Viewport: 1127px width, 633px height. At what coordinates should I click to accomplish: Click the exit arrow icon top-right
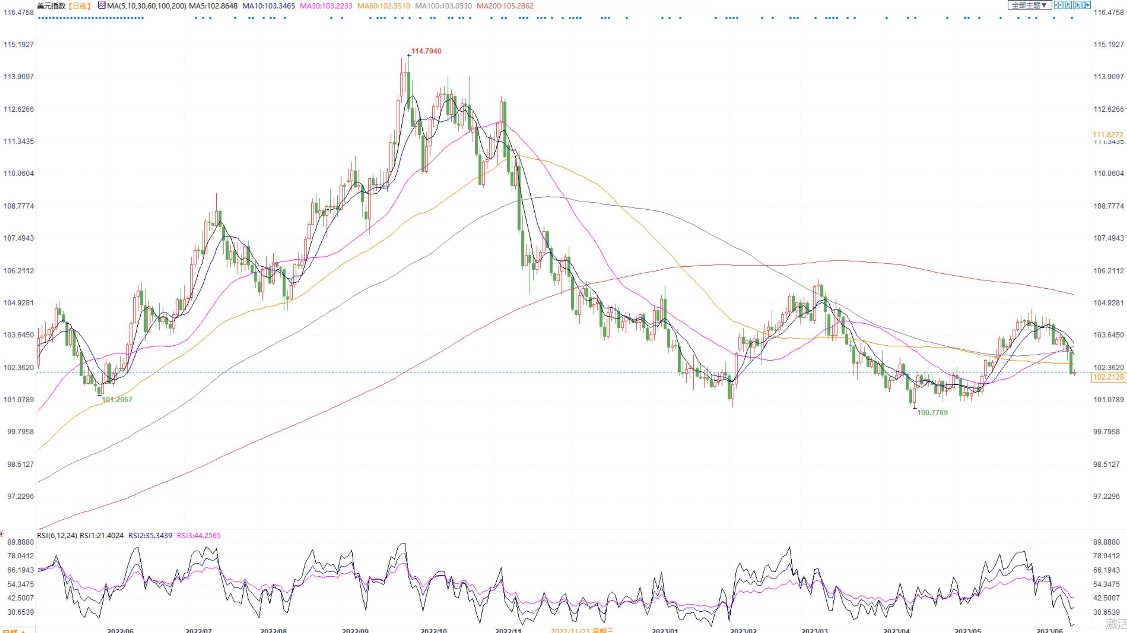1086,5
